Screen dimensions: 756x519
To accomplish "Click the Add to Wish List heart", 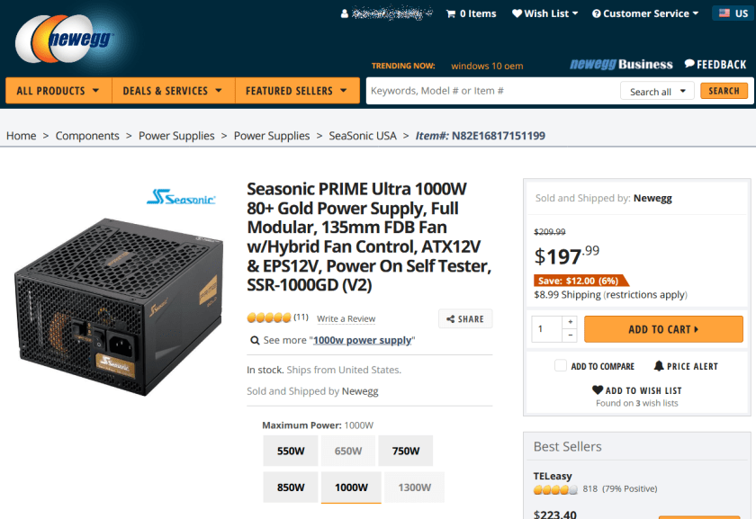I will point(598,390).
